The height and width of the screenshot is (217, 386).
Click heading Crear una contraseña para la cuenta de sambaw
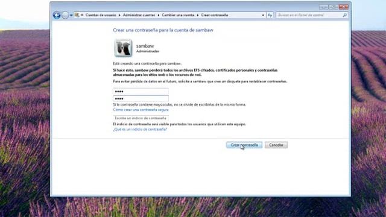point(163,30)
